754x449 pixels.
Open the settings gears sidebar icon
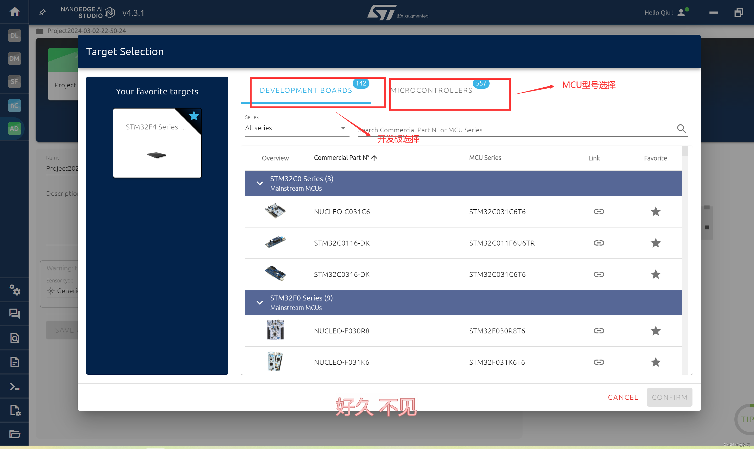[15, 290]
